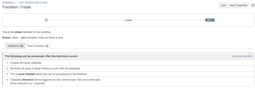Click the Create label in the diagram

point(128,20)
